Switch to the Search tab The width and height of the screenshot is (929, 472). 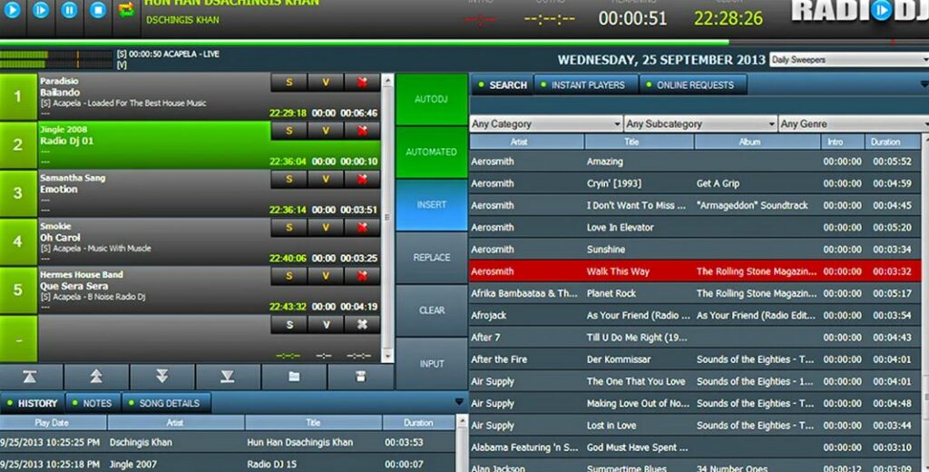pos(503,84)
